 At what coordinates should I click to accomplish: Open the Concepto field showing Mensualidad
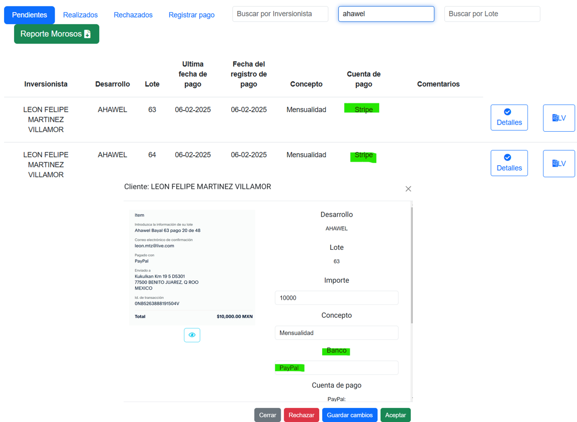336,333
